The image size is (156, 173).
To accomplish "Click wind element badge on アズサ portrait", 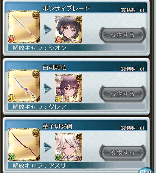I will coord(58,157).
